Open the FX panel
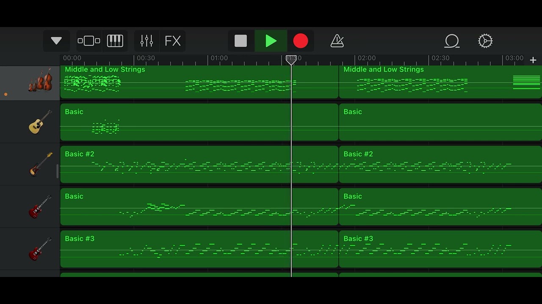The height and width of the screenshot is (304, 542). 173,41
